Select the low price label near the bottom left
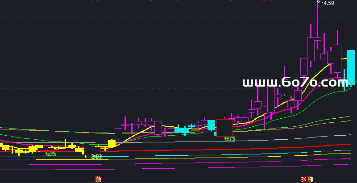This screenshot has height=183, width=357. [96, 157]
